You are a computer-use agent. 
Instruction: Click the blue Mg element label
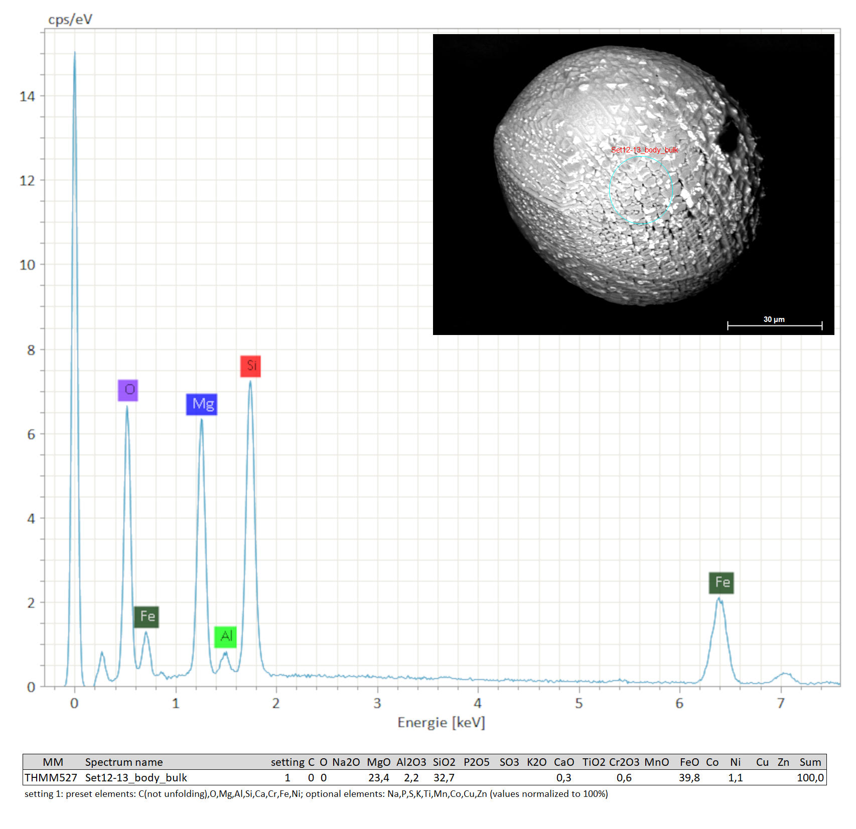202,404
